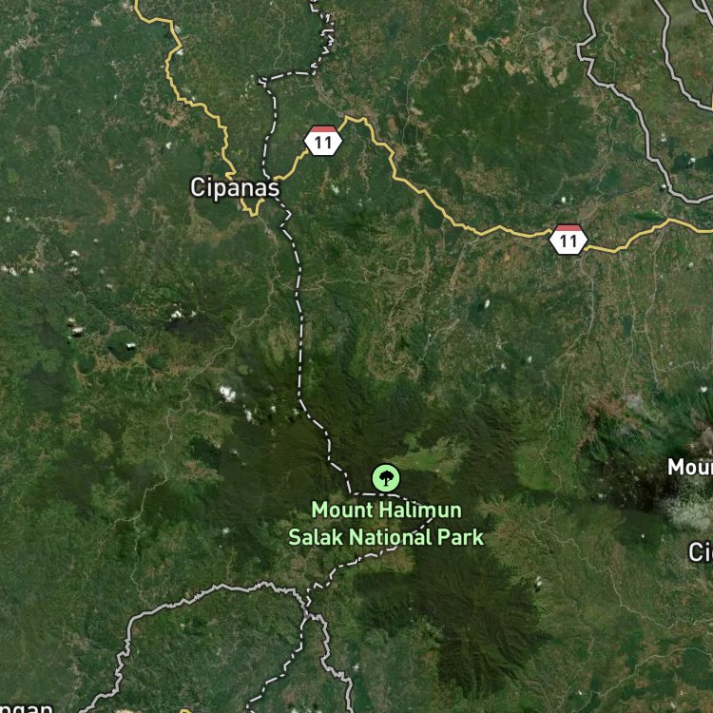Click the dashed boundary line south of Cipanas
The image size is (713, 713).
tap(299, 318)
